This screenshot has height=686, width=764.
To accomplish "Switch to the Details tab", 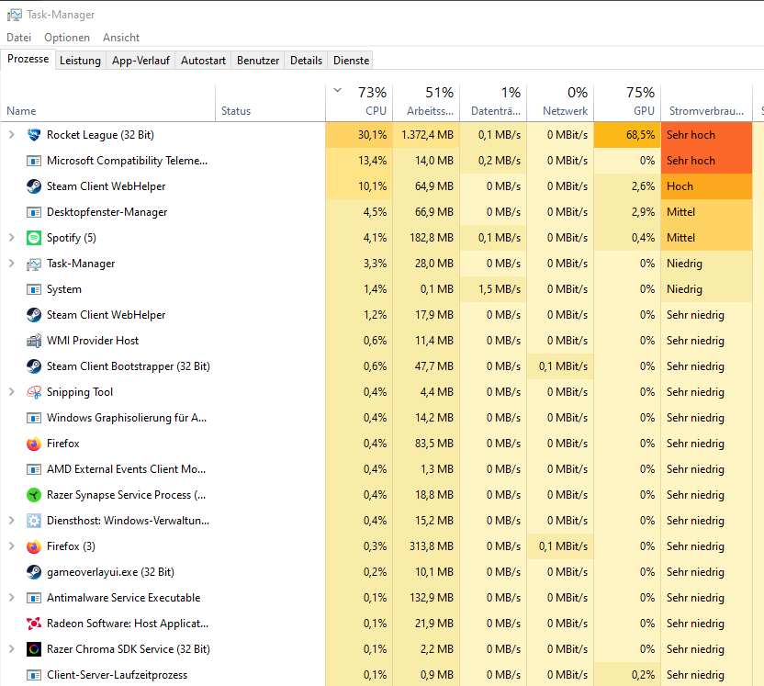I will click(x=306, y=61).
